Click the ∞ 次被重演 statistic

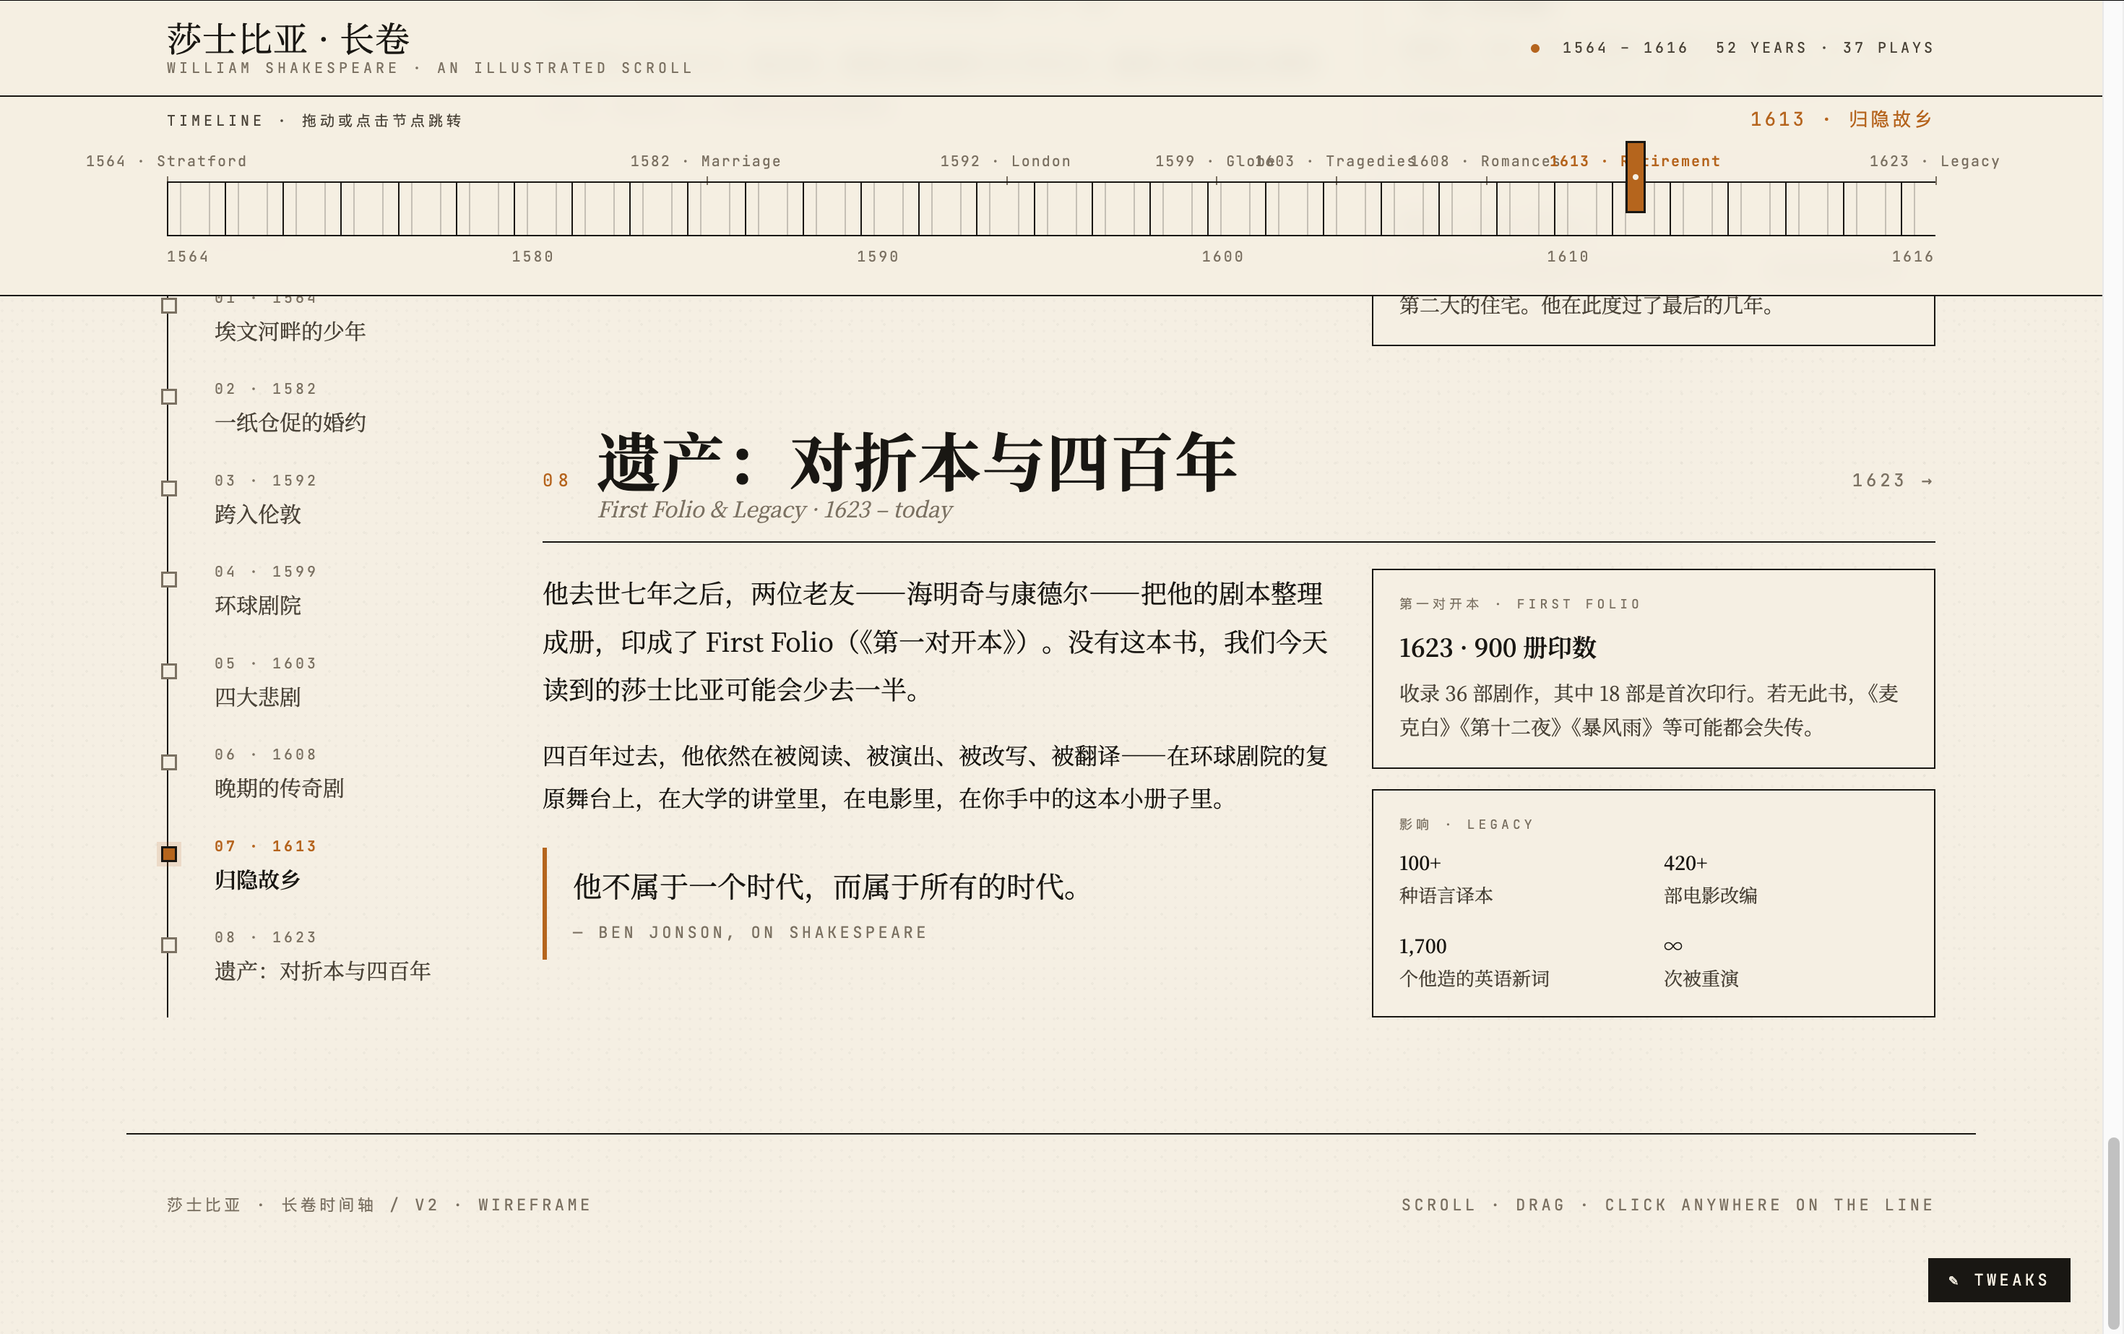coord(1701,962)
